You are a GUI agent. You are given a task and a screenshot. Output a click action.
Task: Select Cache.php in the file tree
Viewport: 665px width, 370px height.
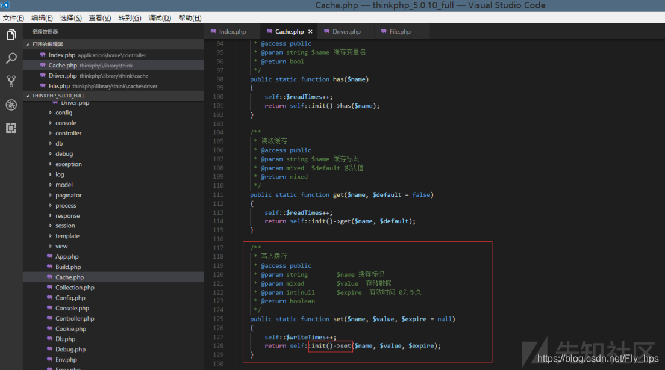pos(113,277)
